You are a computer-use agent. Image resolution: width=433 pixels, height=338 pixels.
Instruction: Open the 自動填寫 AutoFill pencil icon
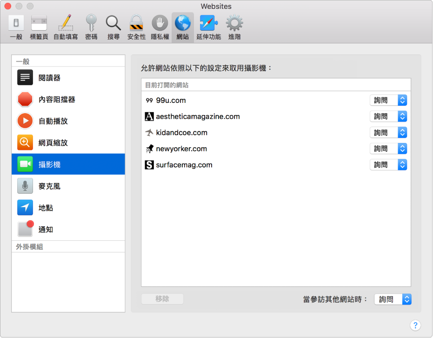pos(66,23)
